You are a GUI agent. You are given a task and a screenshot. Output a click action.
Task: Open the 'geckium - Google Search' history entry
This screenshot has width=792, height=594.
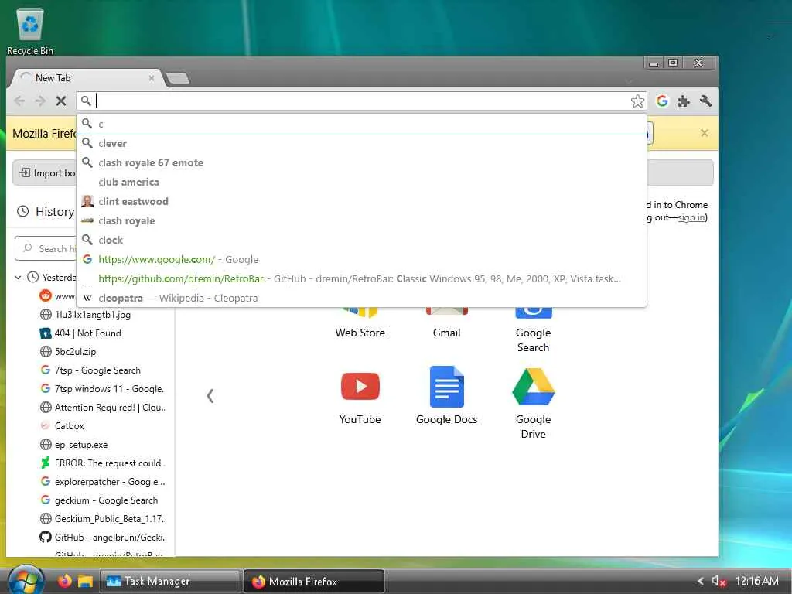[99, 500]
